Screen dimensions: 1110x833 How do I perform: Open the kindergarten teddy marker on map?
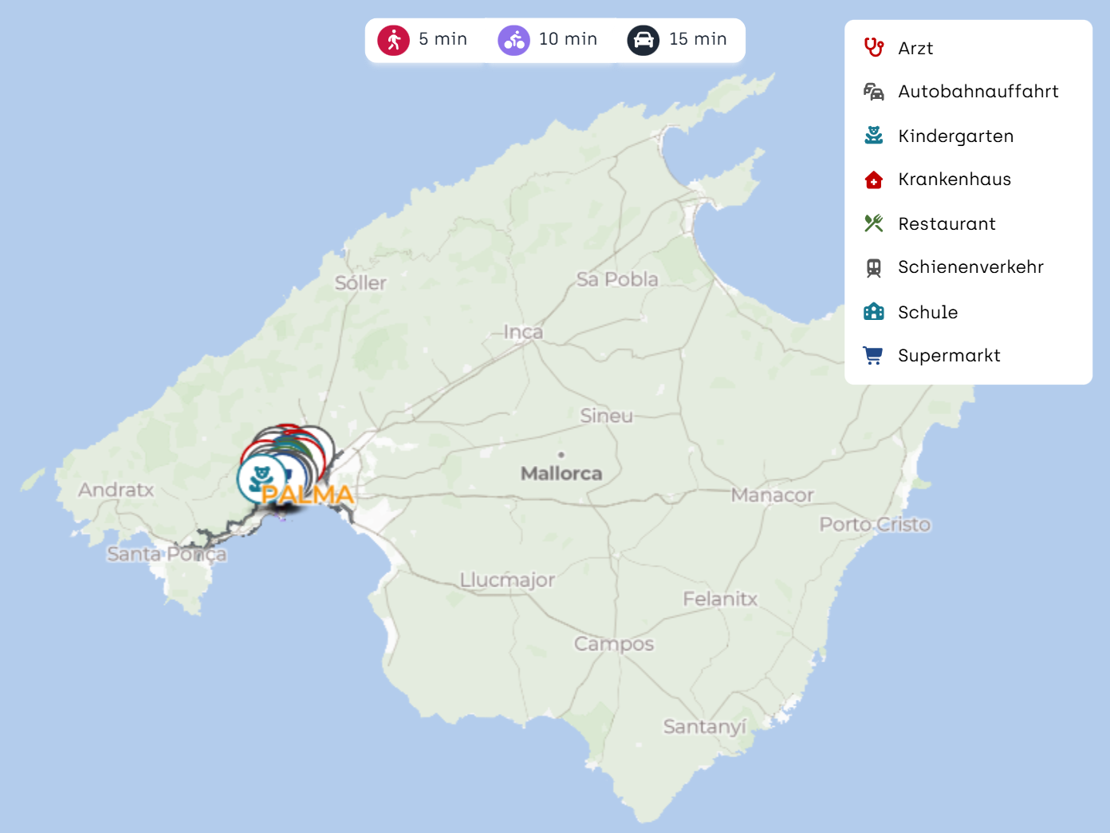pos(259,478)
